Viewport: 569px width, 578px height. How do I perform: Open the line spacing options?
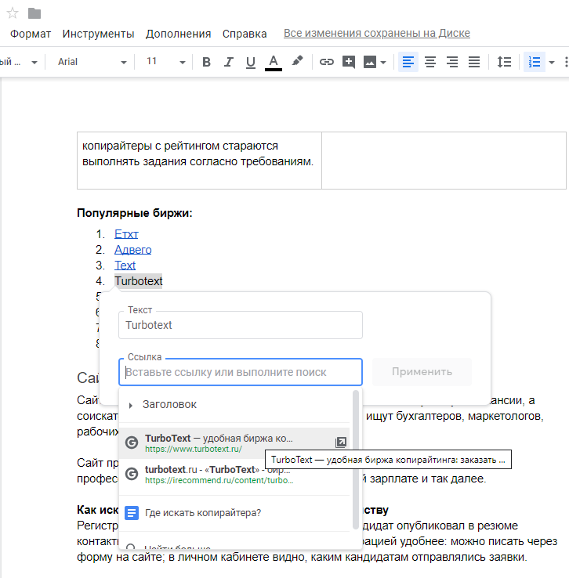click(504, 62)
